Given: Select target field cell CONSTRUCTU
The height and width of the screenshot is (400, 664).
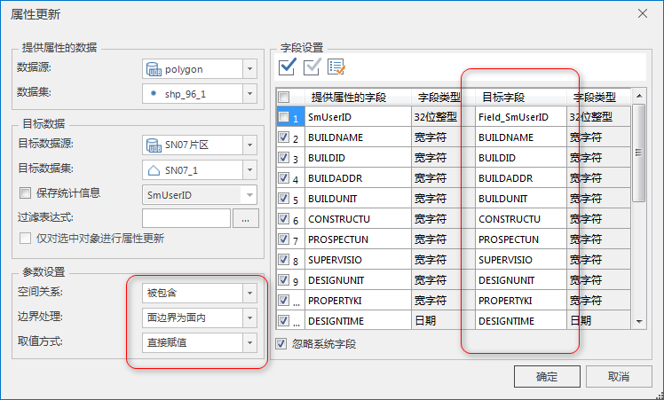Looking at the screenshot, I should [x=521, y=218].
